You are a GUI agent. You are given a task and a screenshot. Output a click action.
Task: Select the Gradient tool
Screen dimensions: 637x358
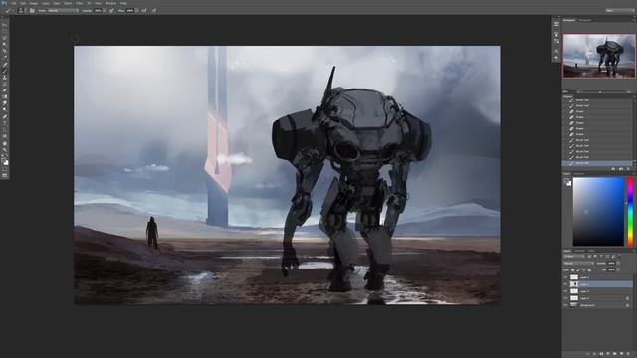(5, 96)
